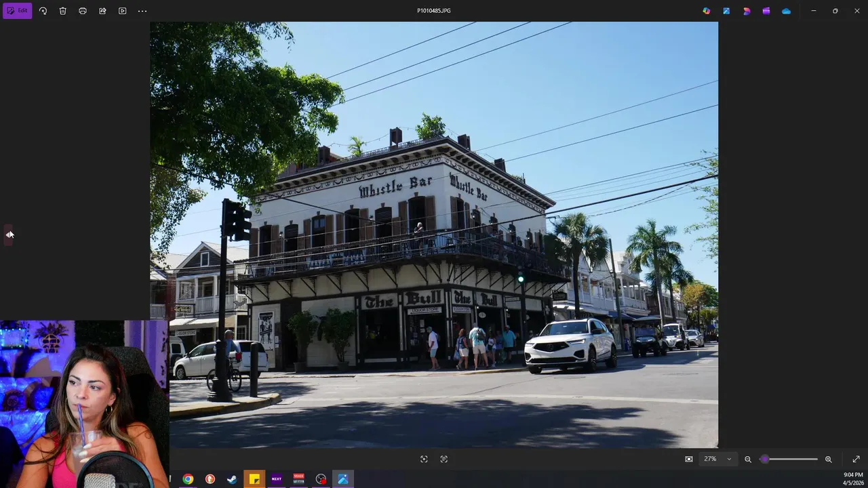Click the round black taskbar icon left of Photos
Image resolution: width=868 pixels, height=488 pixels.
[321, 479]
